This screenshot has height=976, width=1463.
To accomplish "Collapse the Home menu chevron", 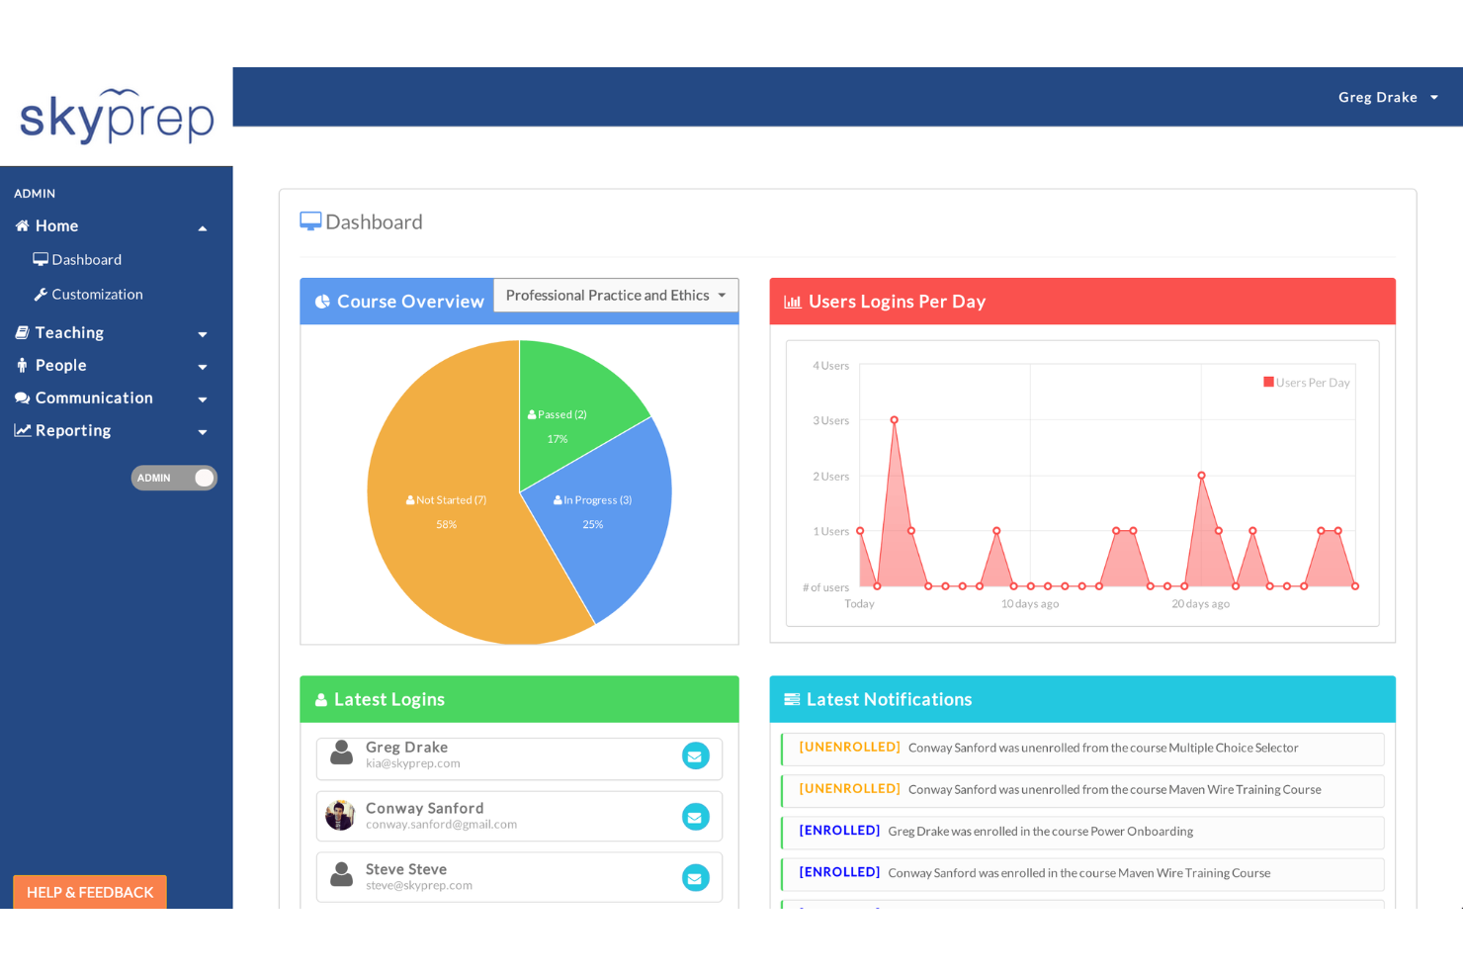I will [203, 227].
